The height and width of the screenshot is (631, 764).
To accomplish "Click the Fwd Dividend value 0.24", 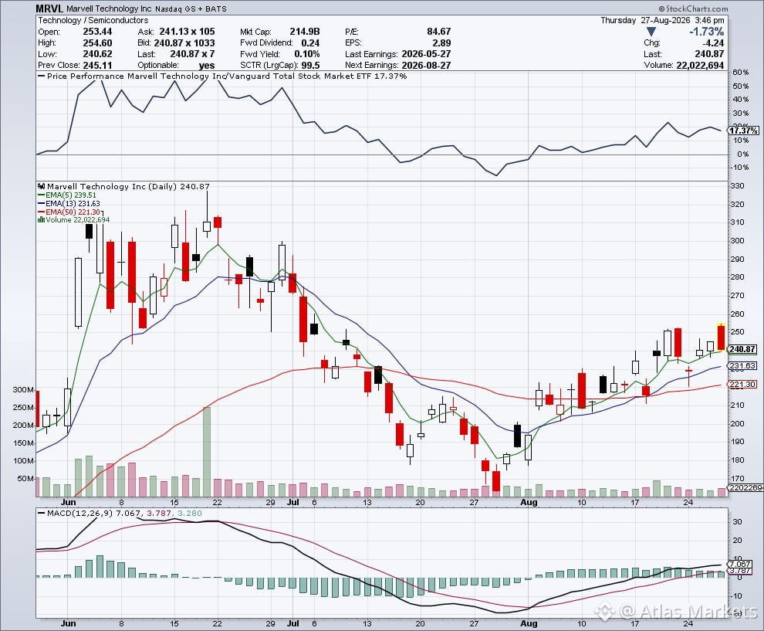I will 310,43.
